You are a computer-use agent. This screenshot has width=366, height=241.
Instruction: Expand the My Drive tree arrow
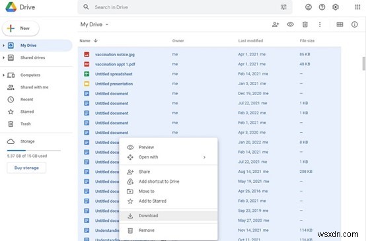[x=3, y=46]
